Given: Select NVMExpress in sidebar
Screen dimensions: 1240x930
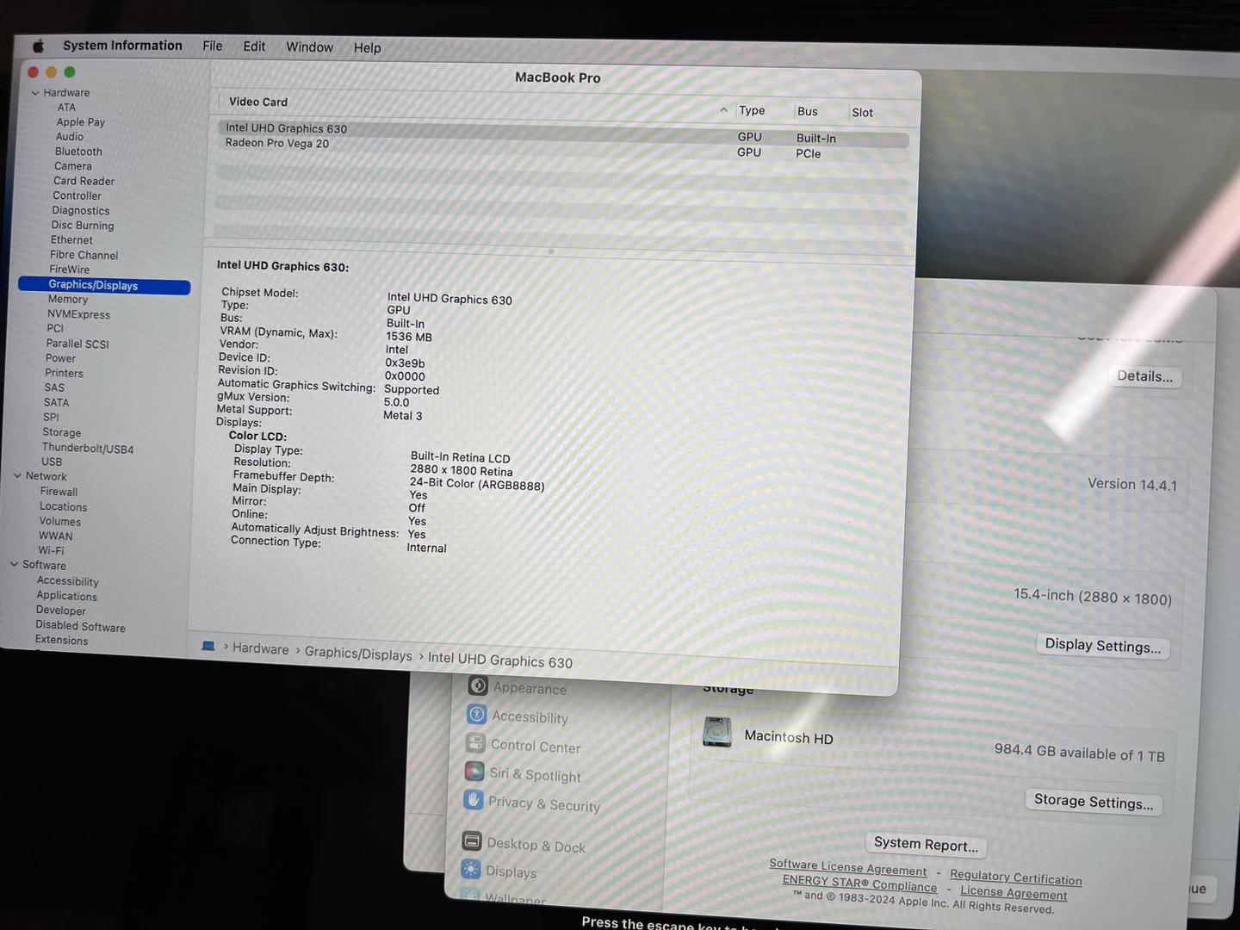Looking at the screenshot, I should (78, 314).
